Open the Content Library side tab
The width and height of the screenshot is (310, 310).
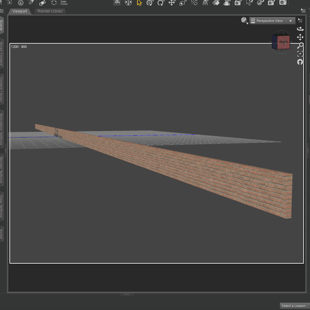[x=2, y=89]
